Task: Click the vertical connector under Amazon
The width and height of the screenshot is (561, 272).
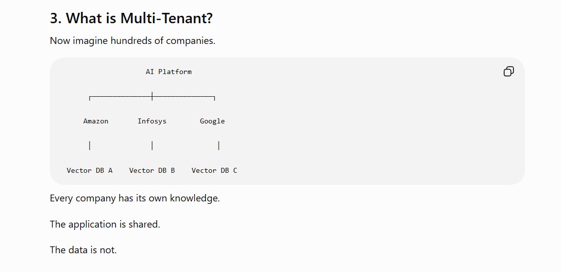Action: click(x=90, y=146)
